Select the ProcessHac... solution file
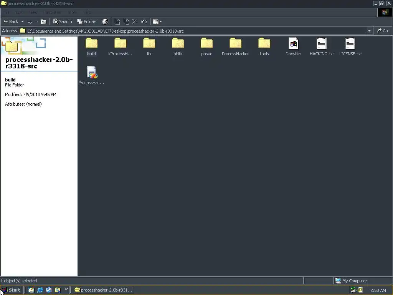 (91, 75)
